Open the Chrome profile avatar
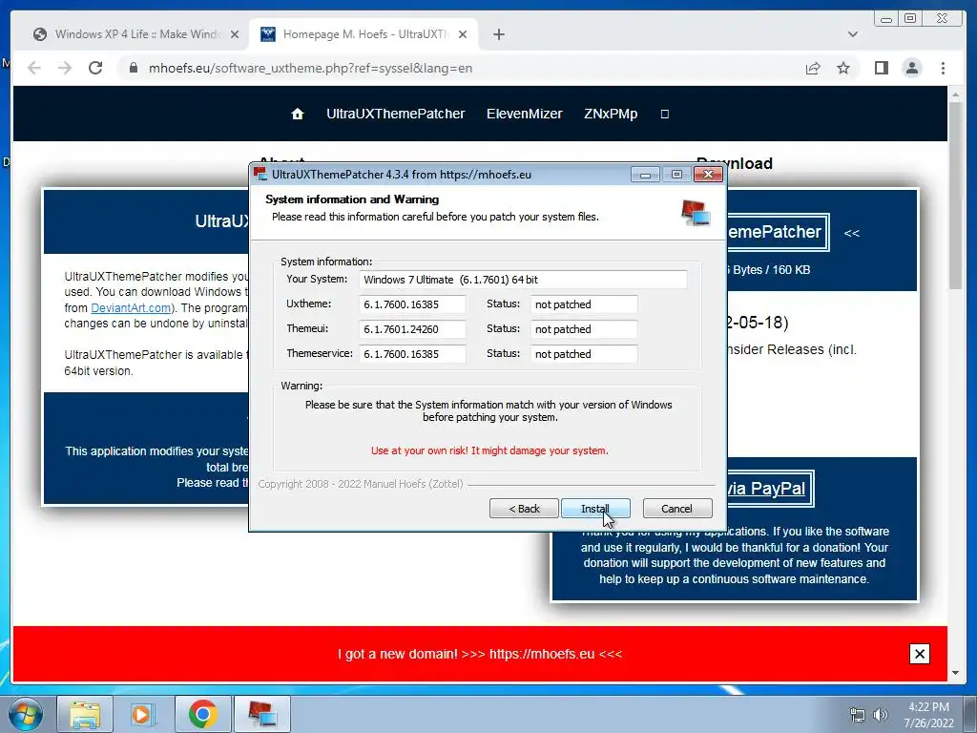This screenshot has height=733, width=977. [912, 68]
